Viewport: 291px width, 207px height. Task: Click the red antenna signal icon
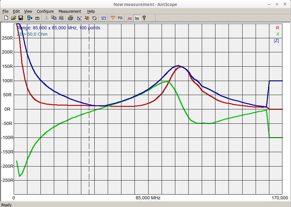point(113,18)
